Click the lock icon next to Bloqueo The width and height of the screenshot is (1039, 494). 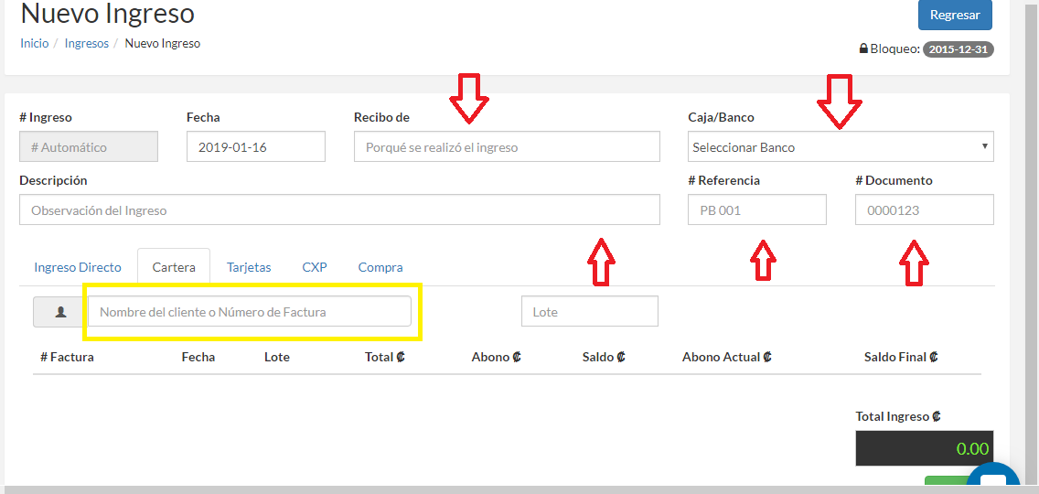point(862,49)
